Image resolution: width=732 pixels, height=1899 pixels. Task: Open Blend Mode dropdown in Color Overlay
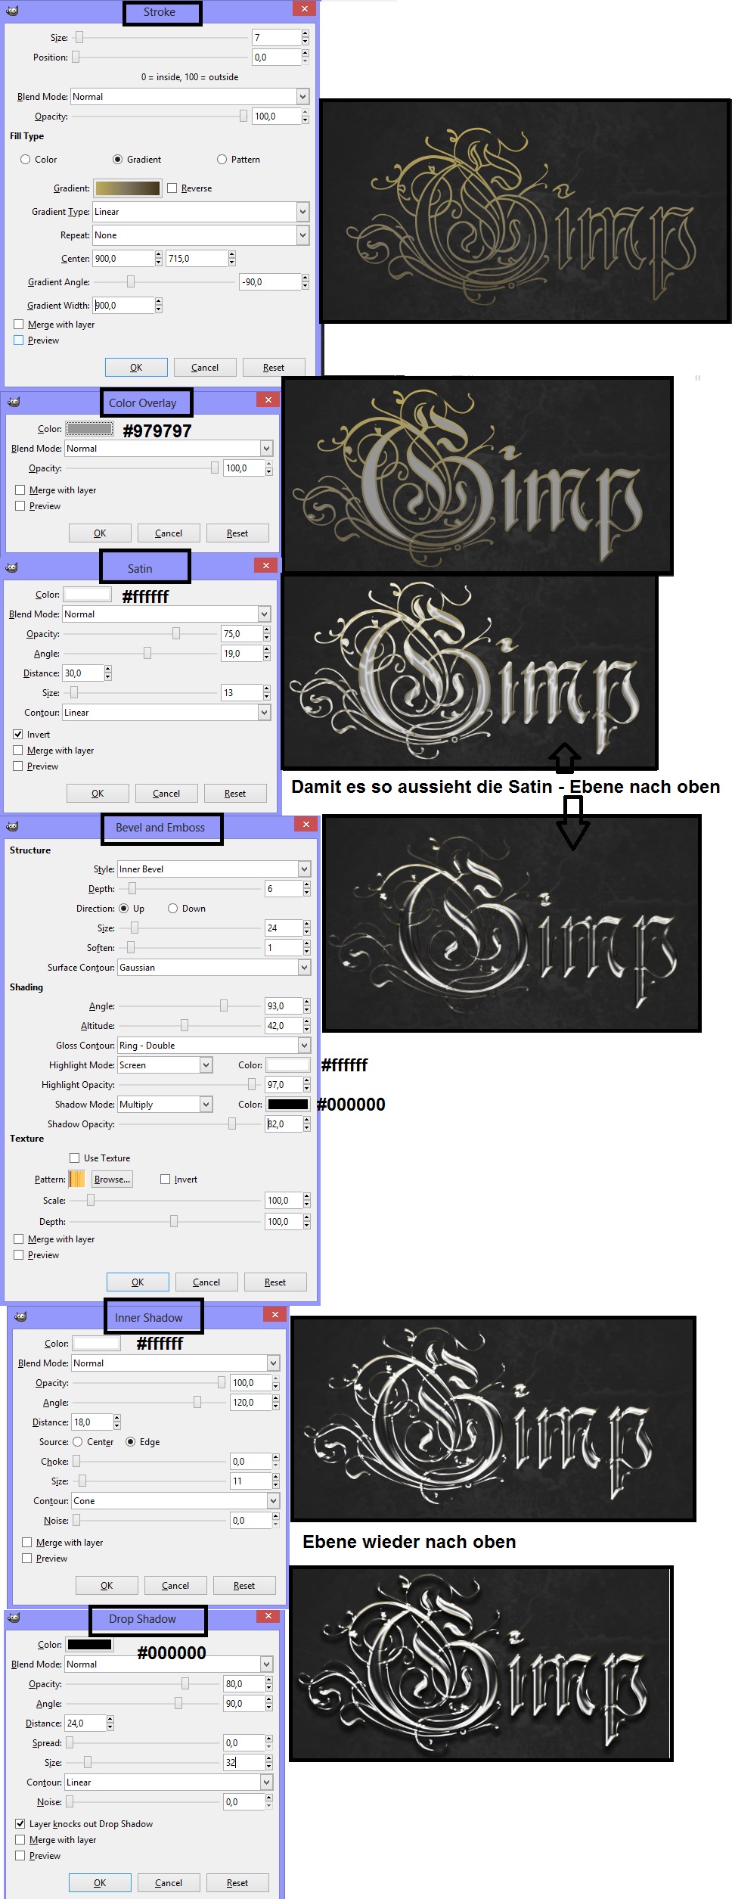(169, 449)
